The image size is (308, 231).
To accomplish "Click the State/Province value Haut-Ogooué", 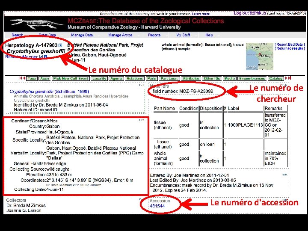I will [59, 132].
